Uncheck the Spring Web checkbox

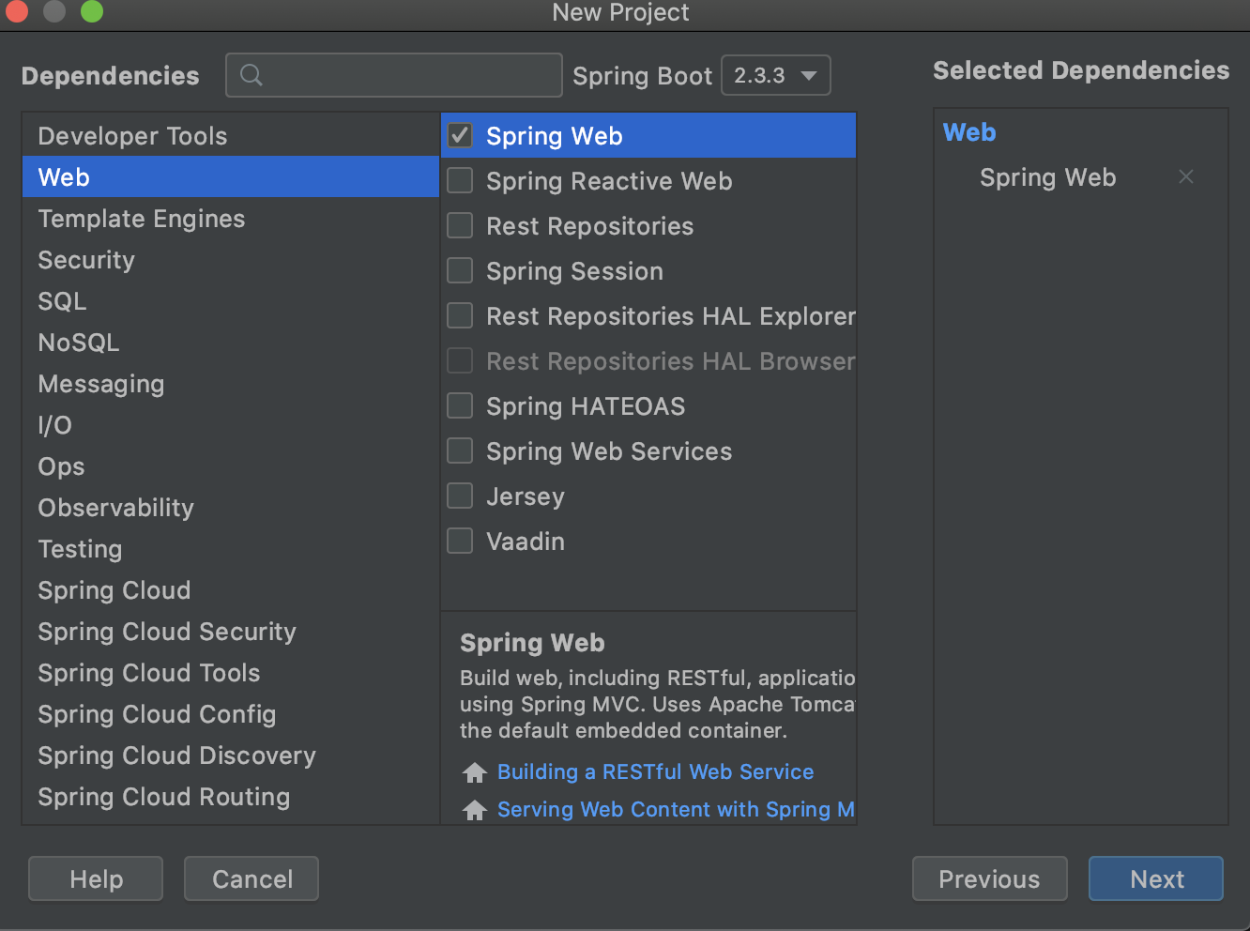click(x=460, y=136)
